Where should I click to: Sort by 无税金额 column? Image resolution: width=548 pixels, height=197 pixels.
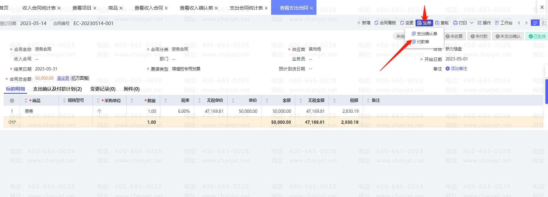[301, 101]
